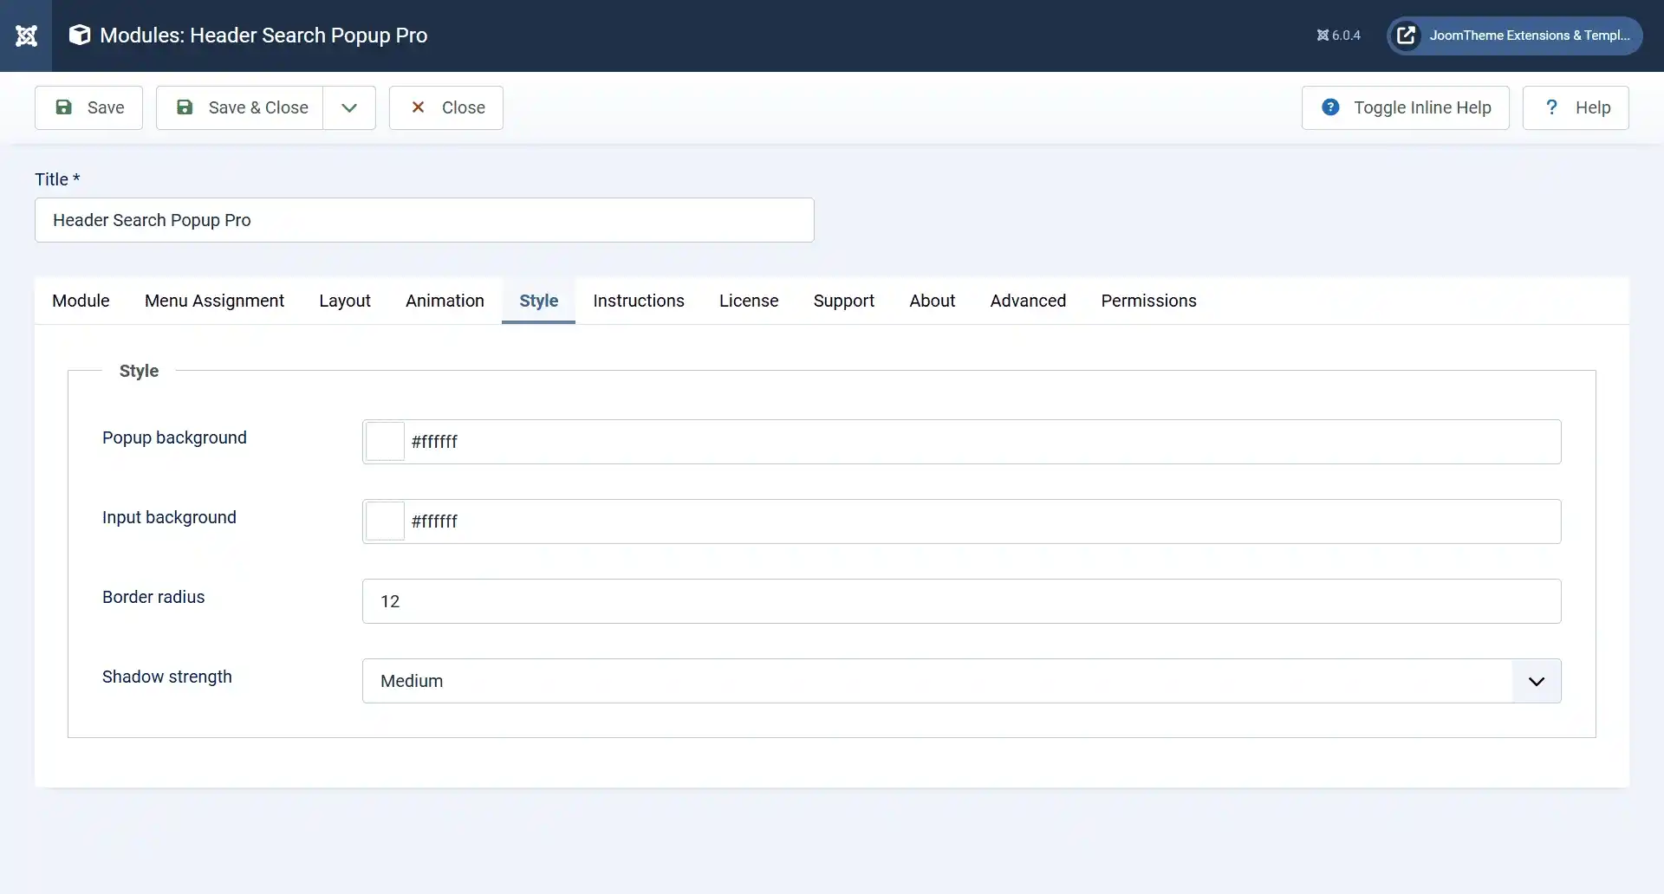
Task: Open the Help button with question mark
Action: (x=1575, y=107)
